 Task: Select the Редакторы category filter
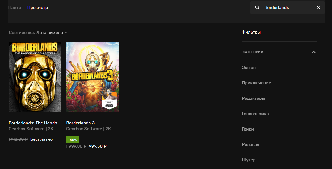tap(253, 98)
